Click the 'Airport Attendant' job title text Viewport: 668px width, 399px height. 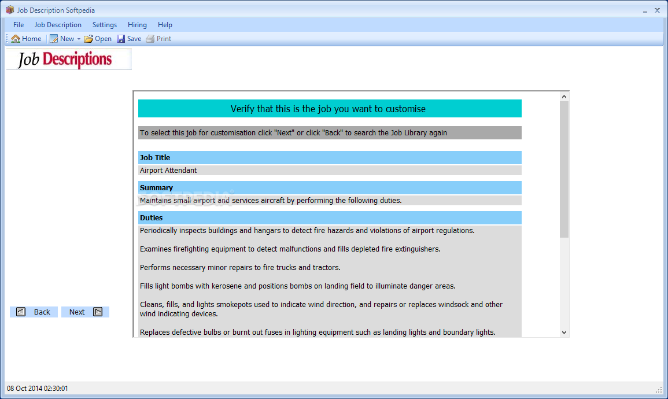(x=168, y=171)
